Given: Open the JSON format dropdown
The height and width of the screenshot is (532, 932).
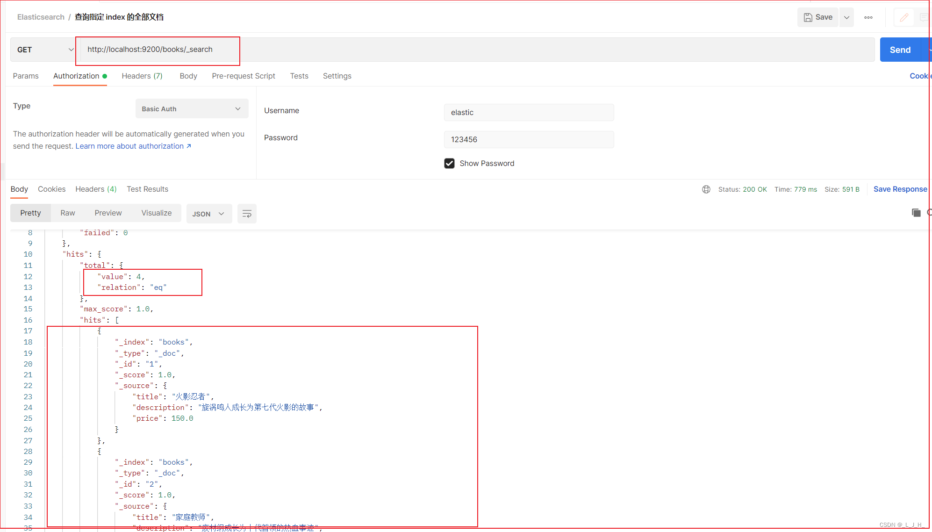Looking at the screenshot, I should coord(208,214).
